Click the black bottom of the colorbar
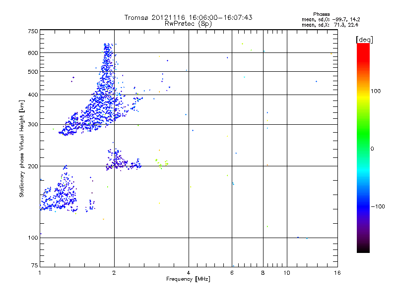Viewport: 397px width, 297px height. point(363,249)
